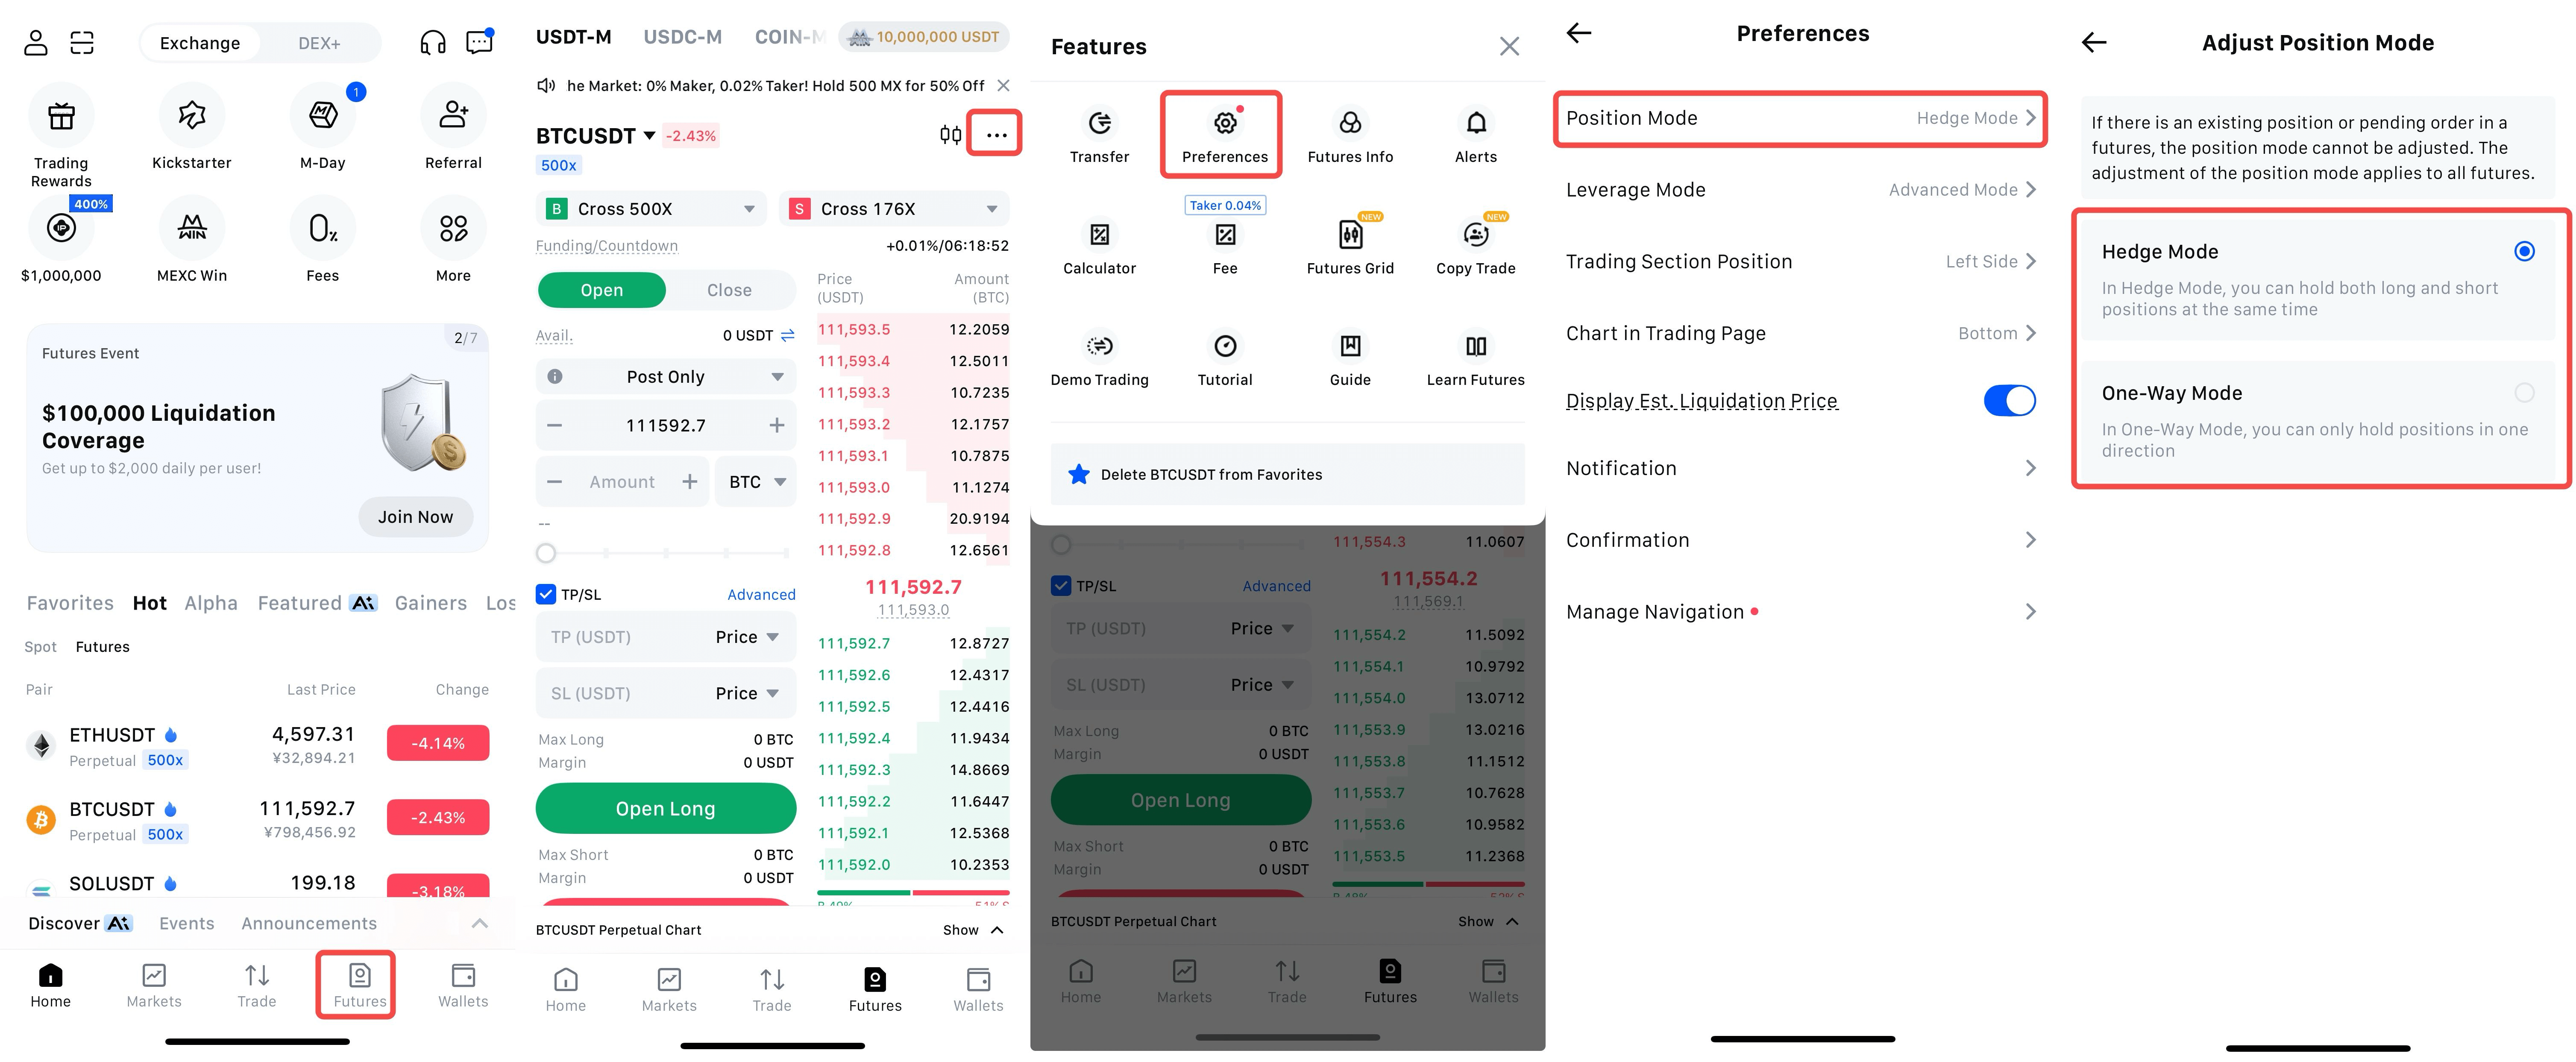Open the Futures Calculator icon
This screenshot has height=1062, width=2576.
tap(1099, 235)
